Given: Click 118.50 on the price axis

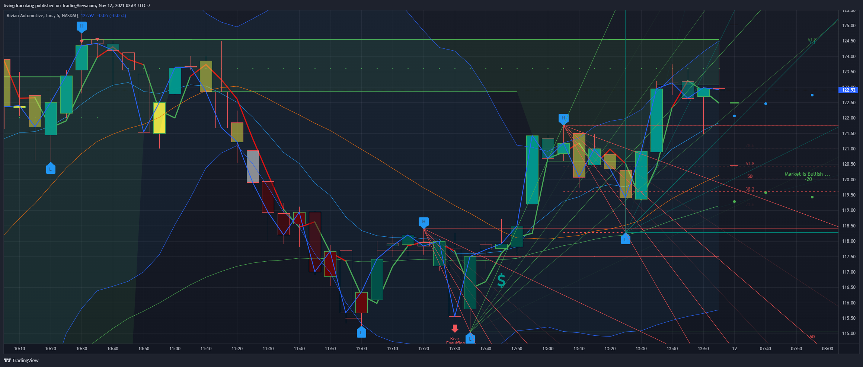Looking at the screenshot, I should (848, 226).
